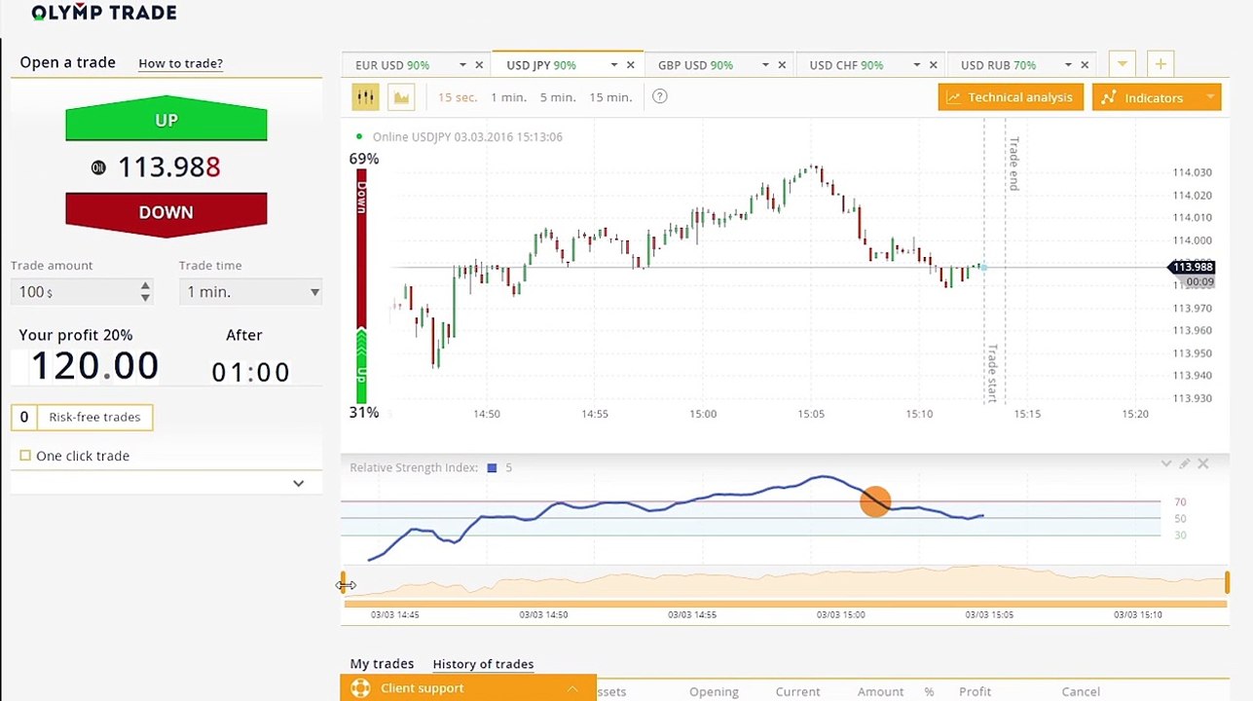This screenshot has width=1253, height=701.
Task: Open the timeframe help question mark
Action: pos(660,97)
